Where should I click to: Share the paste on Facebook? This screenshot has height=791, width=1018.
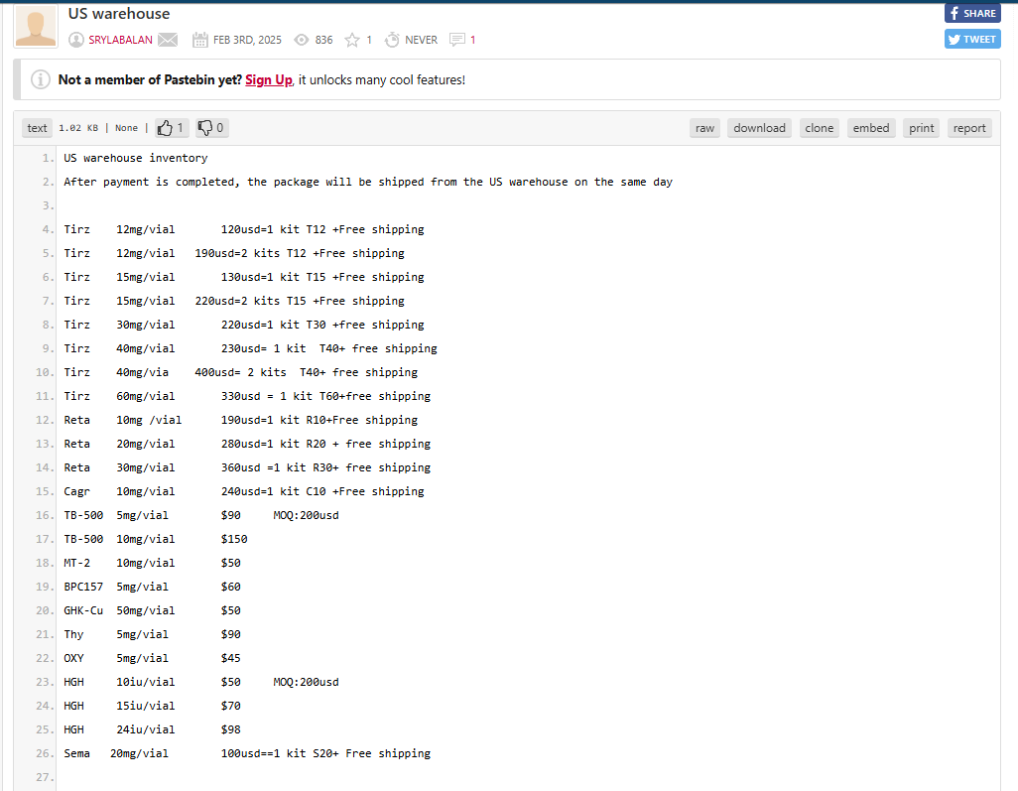tap(972, 13)
